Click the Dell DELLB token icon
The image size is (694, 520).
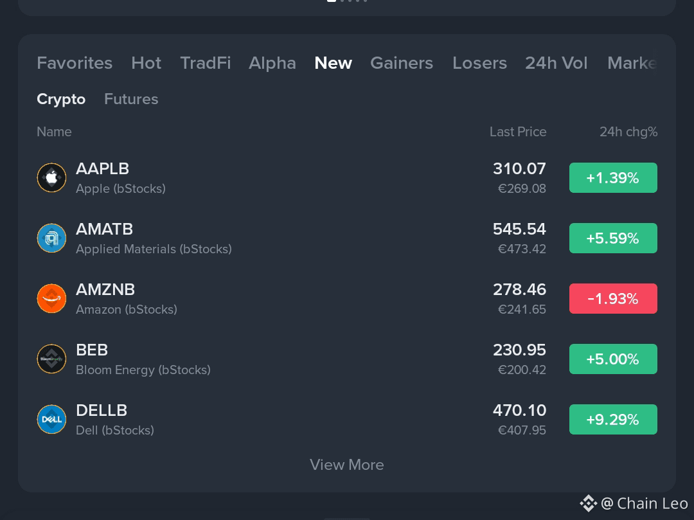click(51, 419)
